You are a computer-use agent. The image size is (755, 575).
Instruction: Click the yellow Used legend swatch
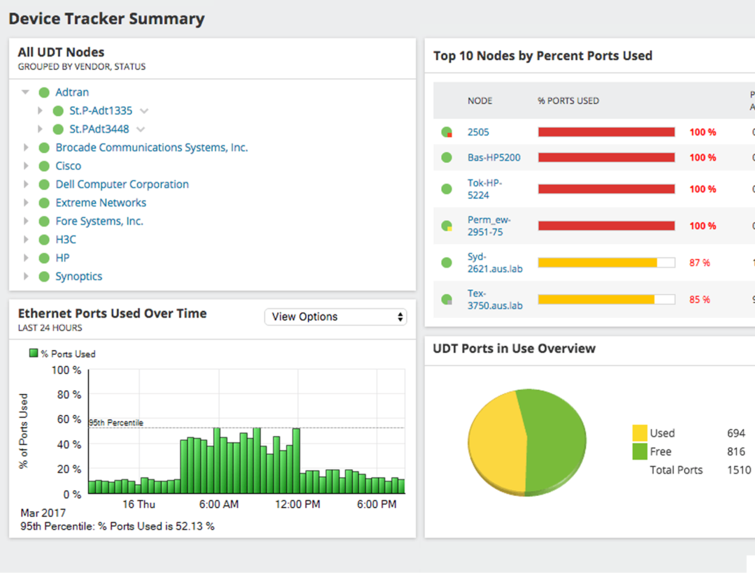point(640,433)
